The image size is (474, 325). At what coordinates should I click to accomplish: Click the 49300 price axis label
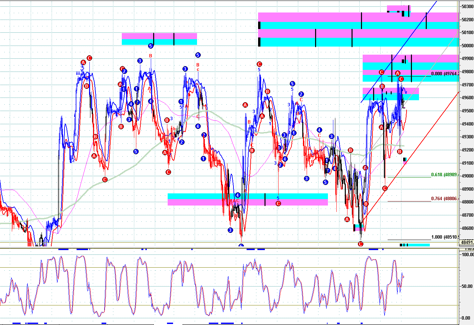(467, 137)
